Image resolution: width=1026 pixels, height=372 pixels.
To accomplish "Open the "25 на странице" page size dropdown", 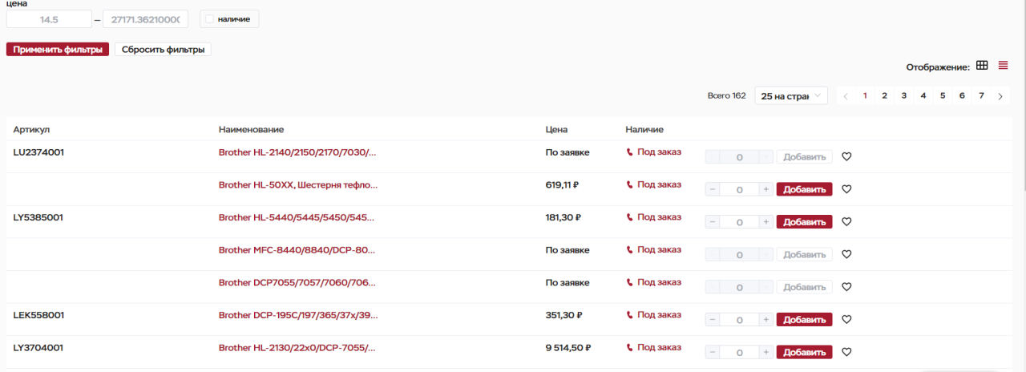I will tap(791, 96).
